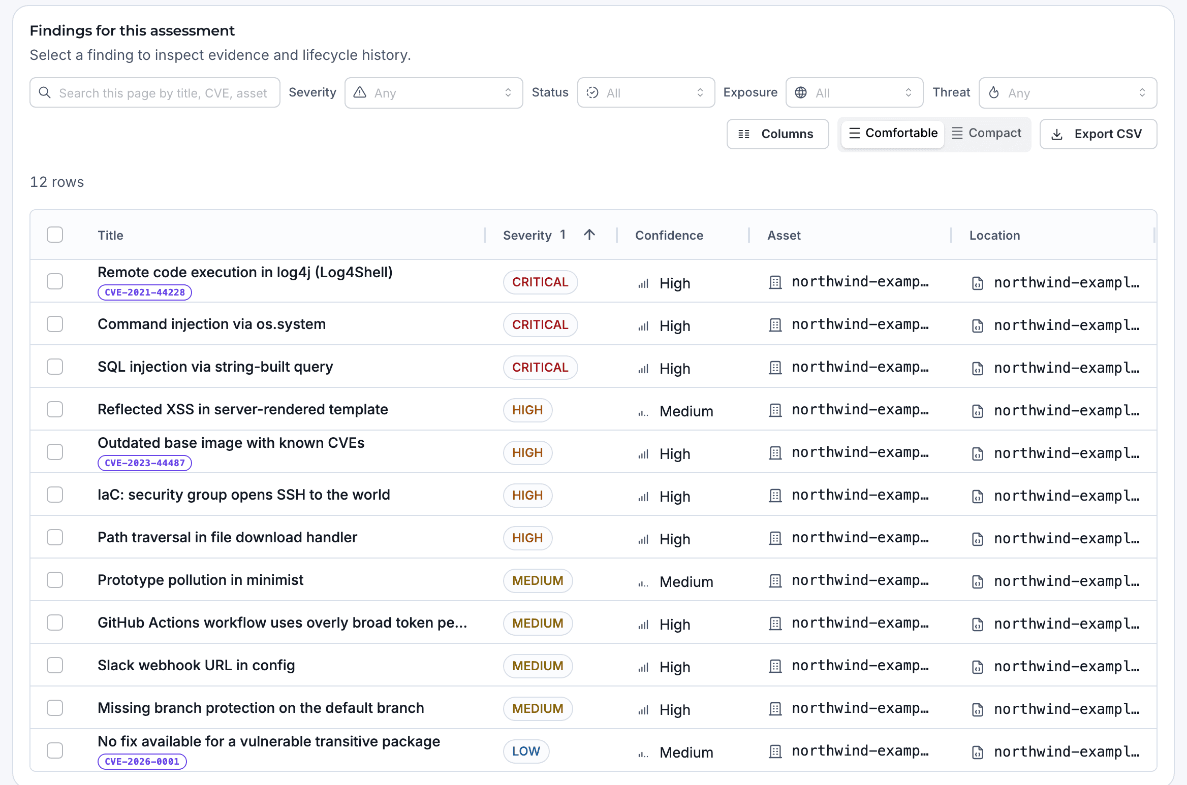Sort by the Title column header
The width and height of the screenshot is (1187, 785).
(110, 235)
